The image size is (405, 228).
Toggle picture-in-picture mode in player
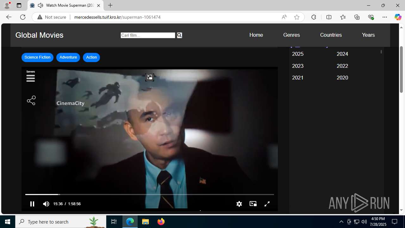point(253,204)
